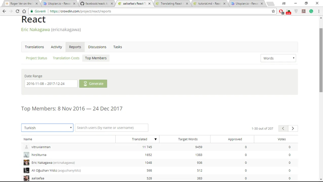Open Ali Oğuzhan Yıldız's profile

[56, 170]
